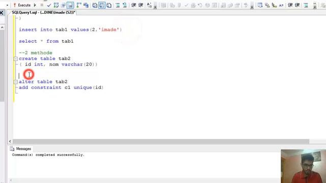Close the side panel with X
The height and width of the screenshot is (183, 326).
click(x=2, y=13)
